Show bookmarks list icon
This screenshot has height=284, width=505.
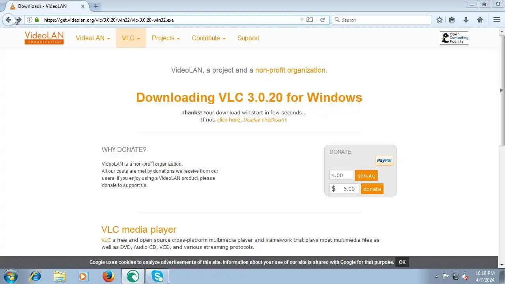coord(452,20)
